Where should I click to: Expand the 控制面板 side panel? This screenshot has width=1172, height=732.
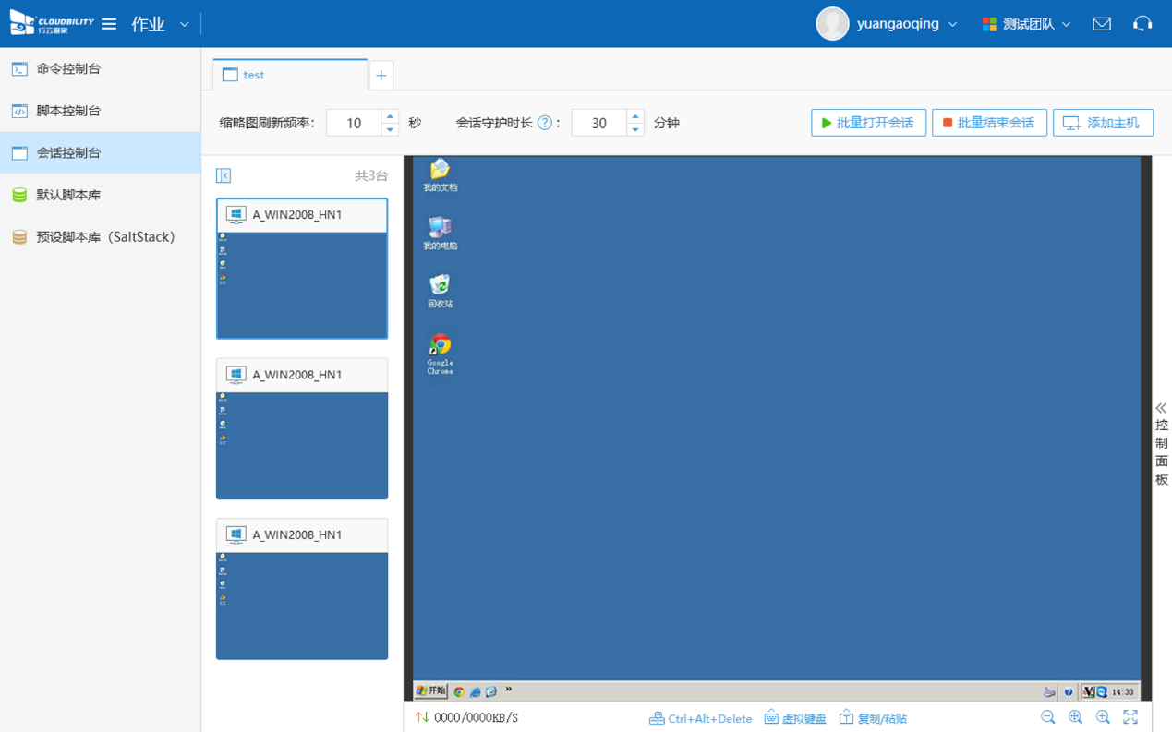point(1161,443)
